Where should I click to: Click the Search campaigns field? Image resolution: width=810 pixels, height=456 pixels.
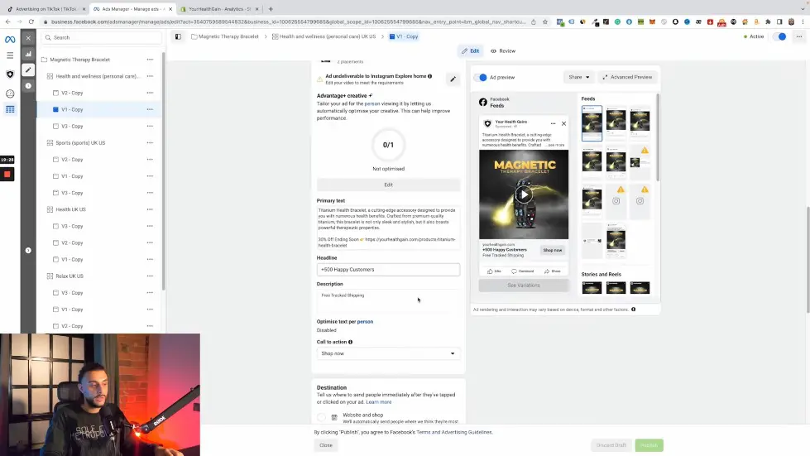(x=101, y=38)
